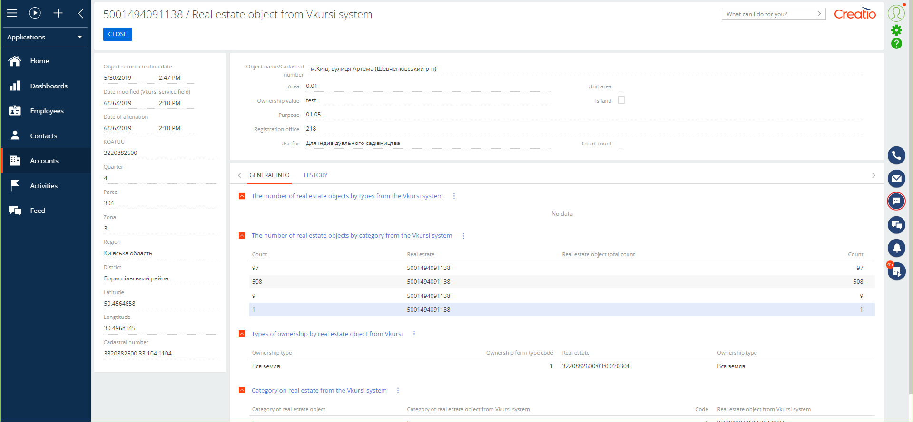Open the phone call panel
This screenshot has height=422, width=913.
[x=896, y=155]
